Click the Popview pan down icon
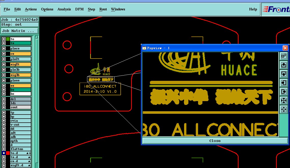 tap(284, 74)
